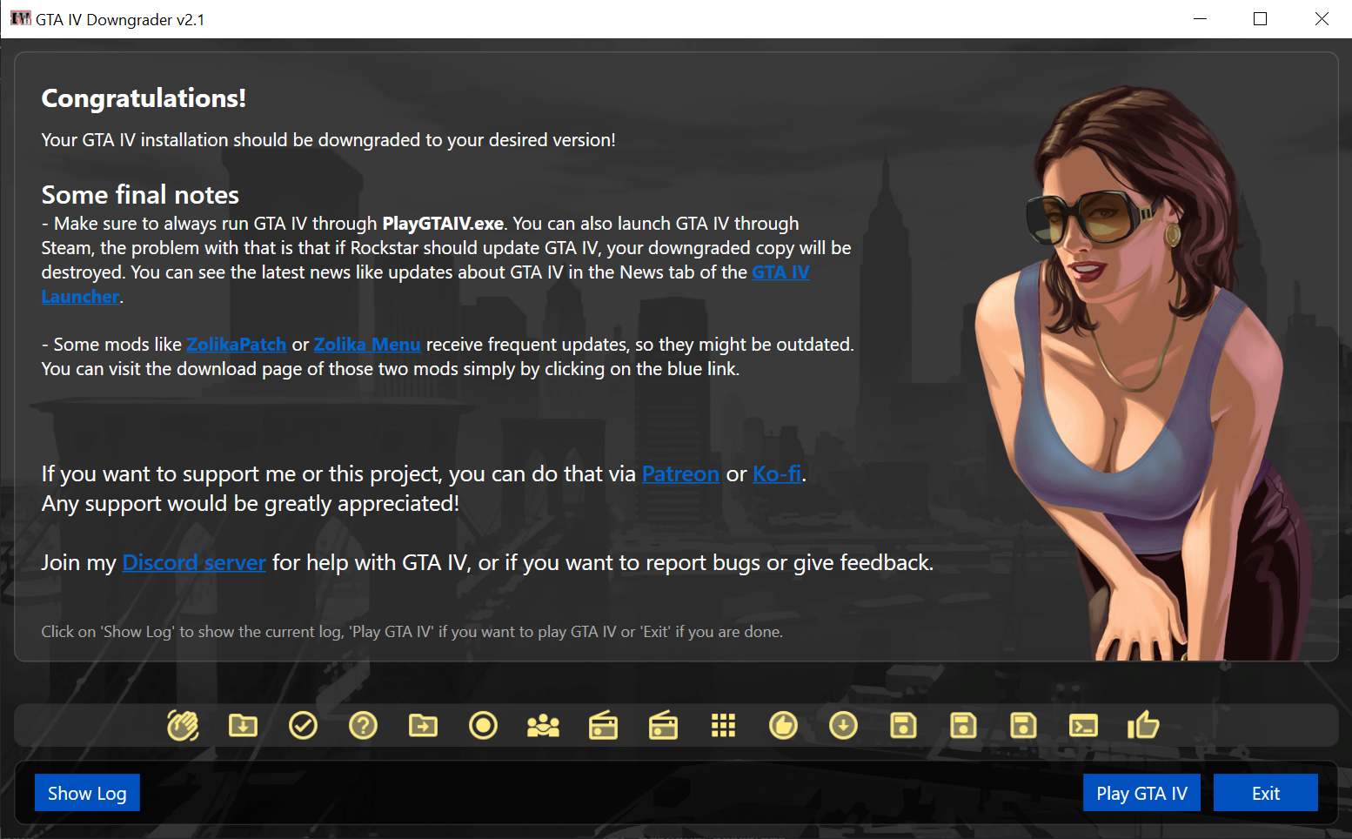The width and height of the screenshot is (1352, 839).
Task: Click the checkmark circle step icon
Action: 303,725
